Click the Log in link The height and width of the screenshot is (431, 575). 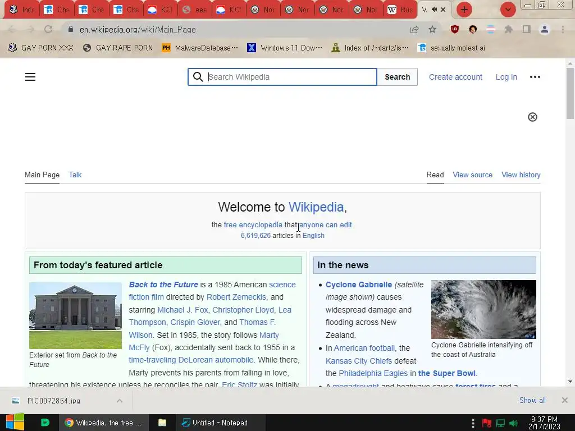coord(506,77)
